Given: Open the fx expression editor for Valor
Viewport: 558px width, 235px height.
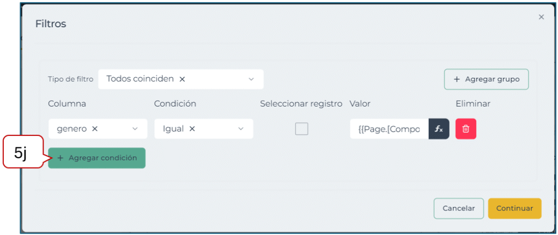Looking at the screenshot, I should (x=439, y=129).
